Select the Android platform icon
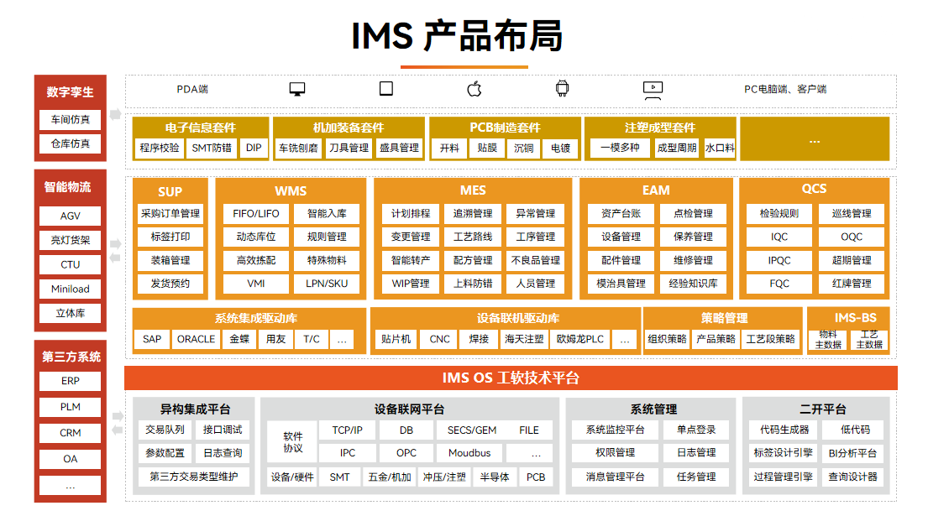928x516 pixels. tap(561, 89)
